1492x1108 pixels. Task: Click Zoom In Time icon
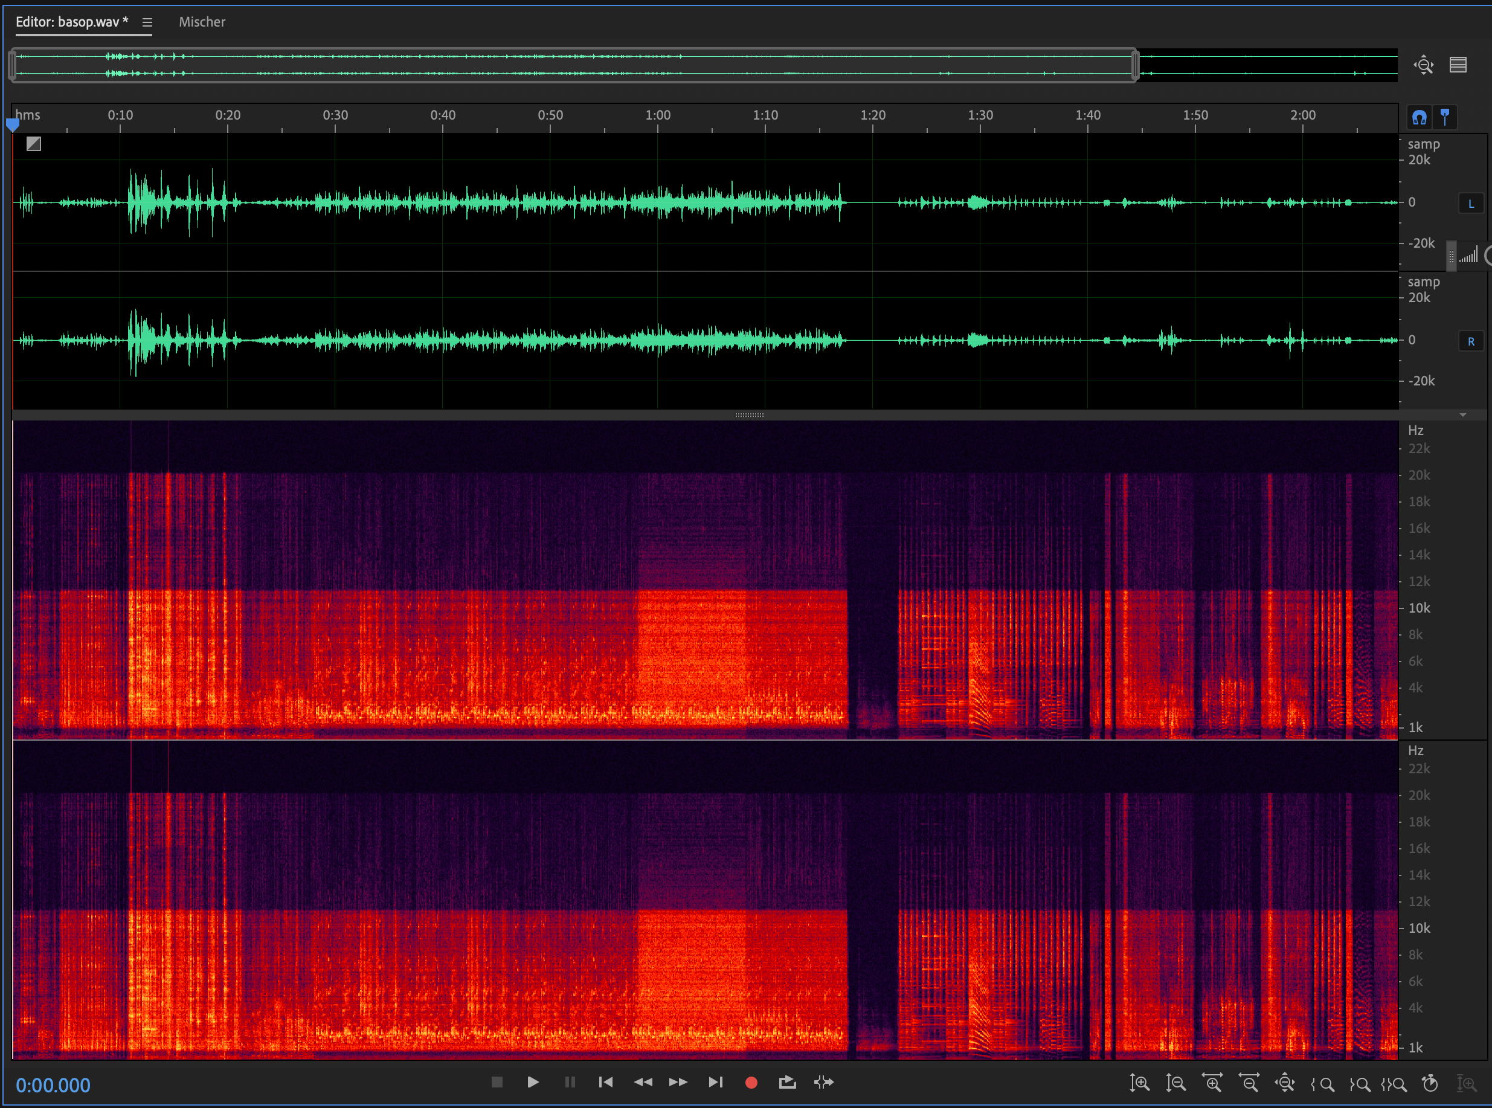[1212, 1083]
